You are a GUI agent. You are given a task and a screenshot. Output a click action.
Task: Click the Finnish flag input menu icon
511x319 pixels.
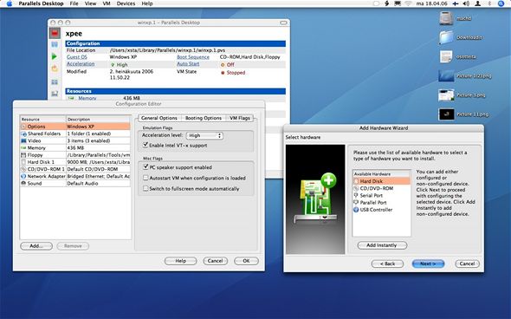[x=456, y=3]
